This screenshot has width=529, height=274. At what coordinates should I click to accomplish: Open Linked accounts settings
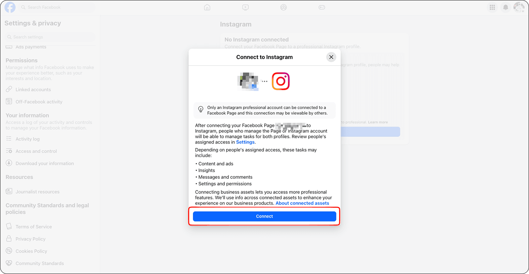click(x=33, y=90)
